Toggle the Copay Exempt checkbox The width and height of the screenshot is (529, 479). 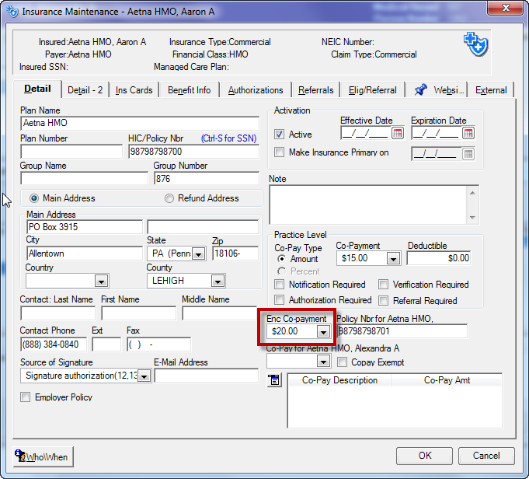342,362
